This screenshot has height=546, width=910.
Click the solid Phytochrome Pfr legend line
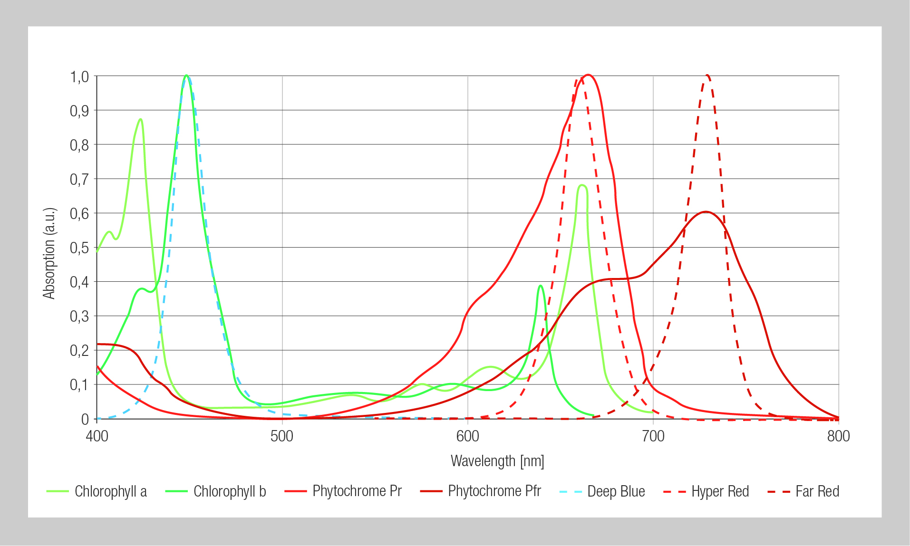click(431, 491)
